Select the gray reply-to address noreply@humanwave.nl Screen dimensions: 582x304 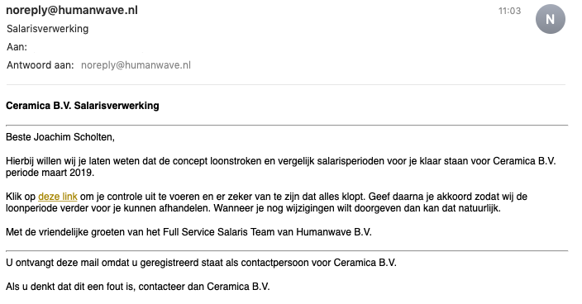[136, 65]
